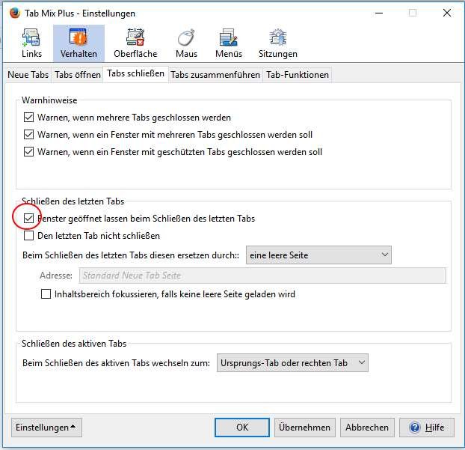Viewport: 465px width, 450px height.
Task: Open the Sitzungen settings category
Action: (278, 43)
